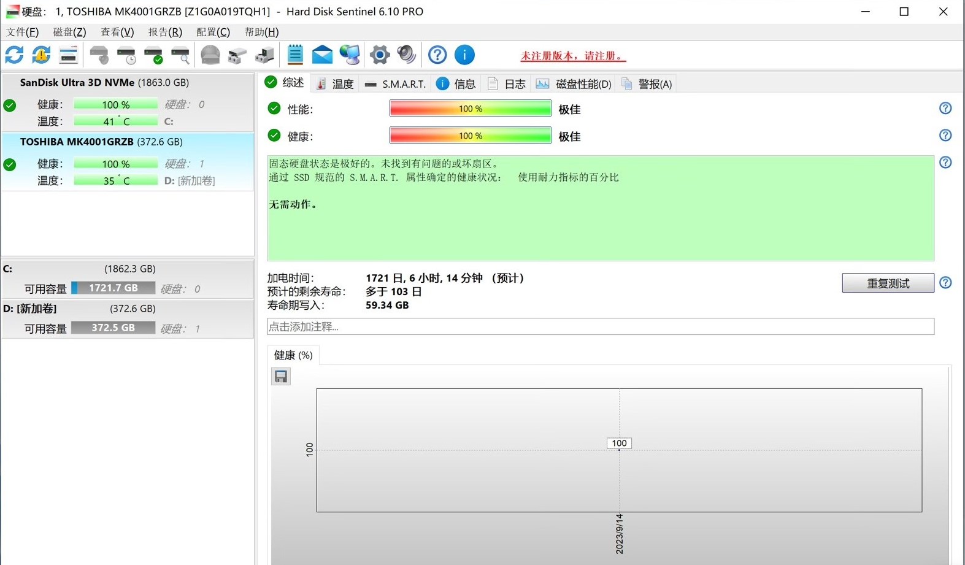Click the 2023/9/14 date label on chart
The height and width of the screenshot is (565, 965).
[x=619, y=534]
